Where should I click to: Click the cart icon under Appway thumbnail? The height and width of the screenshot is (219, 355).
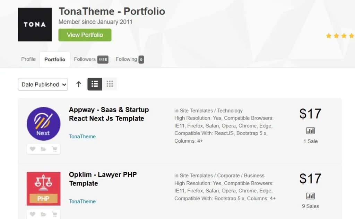(x=54, y=149)
